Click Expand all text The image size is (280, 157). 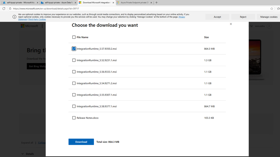click(x=27, y=142)
